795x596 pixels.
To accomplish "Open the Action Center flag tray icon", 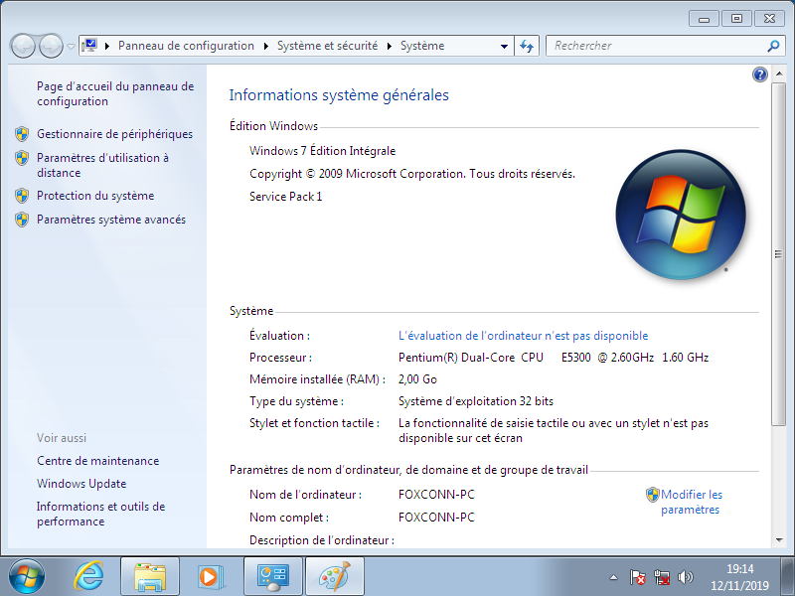I will 639,577.
